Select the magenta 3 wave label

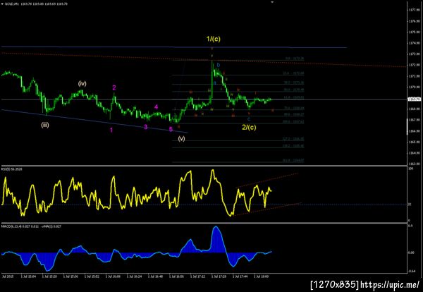click(146, 127)
